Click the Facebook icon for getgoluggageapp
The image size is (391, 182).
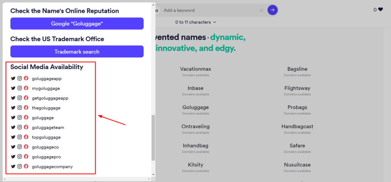click(26, 98)
